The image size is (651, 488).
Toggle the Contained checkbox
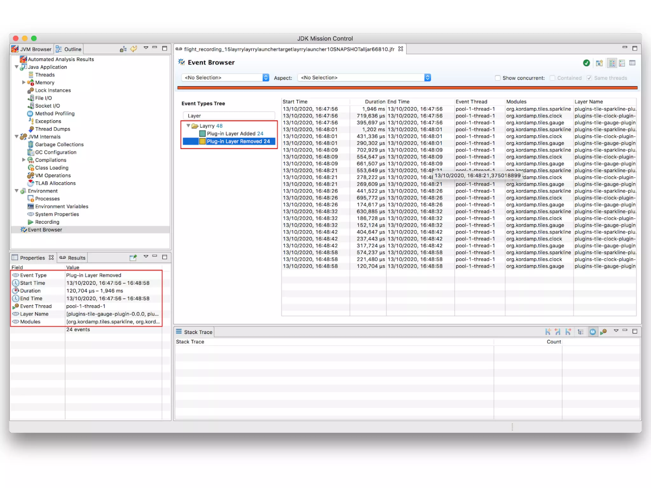(x=552, y=78)
